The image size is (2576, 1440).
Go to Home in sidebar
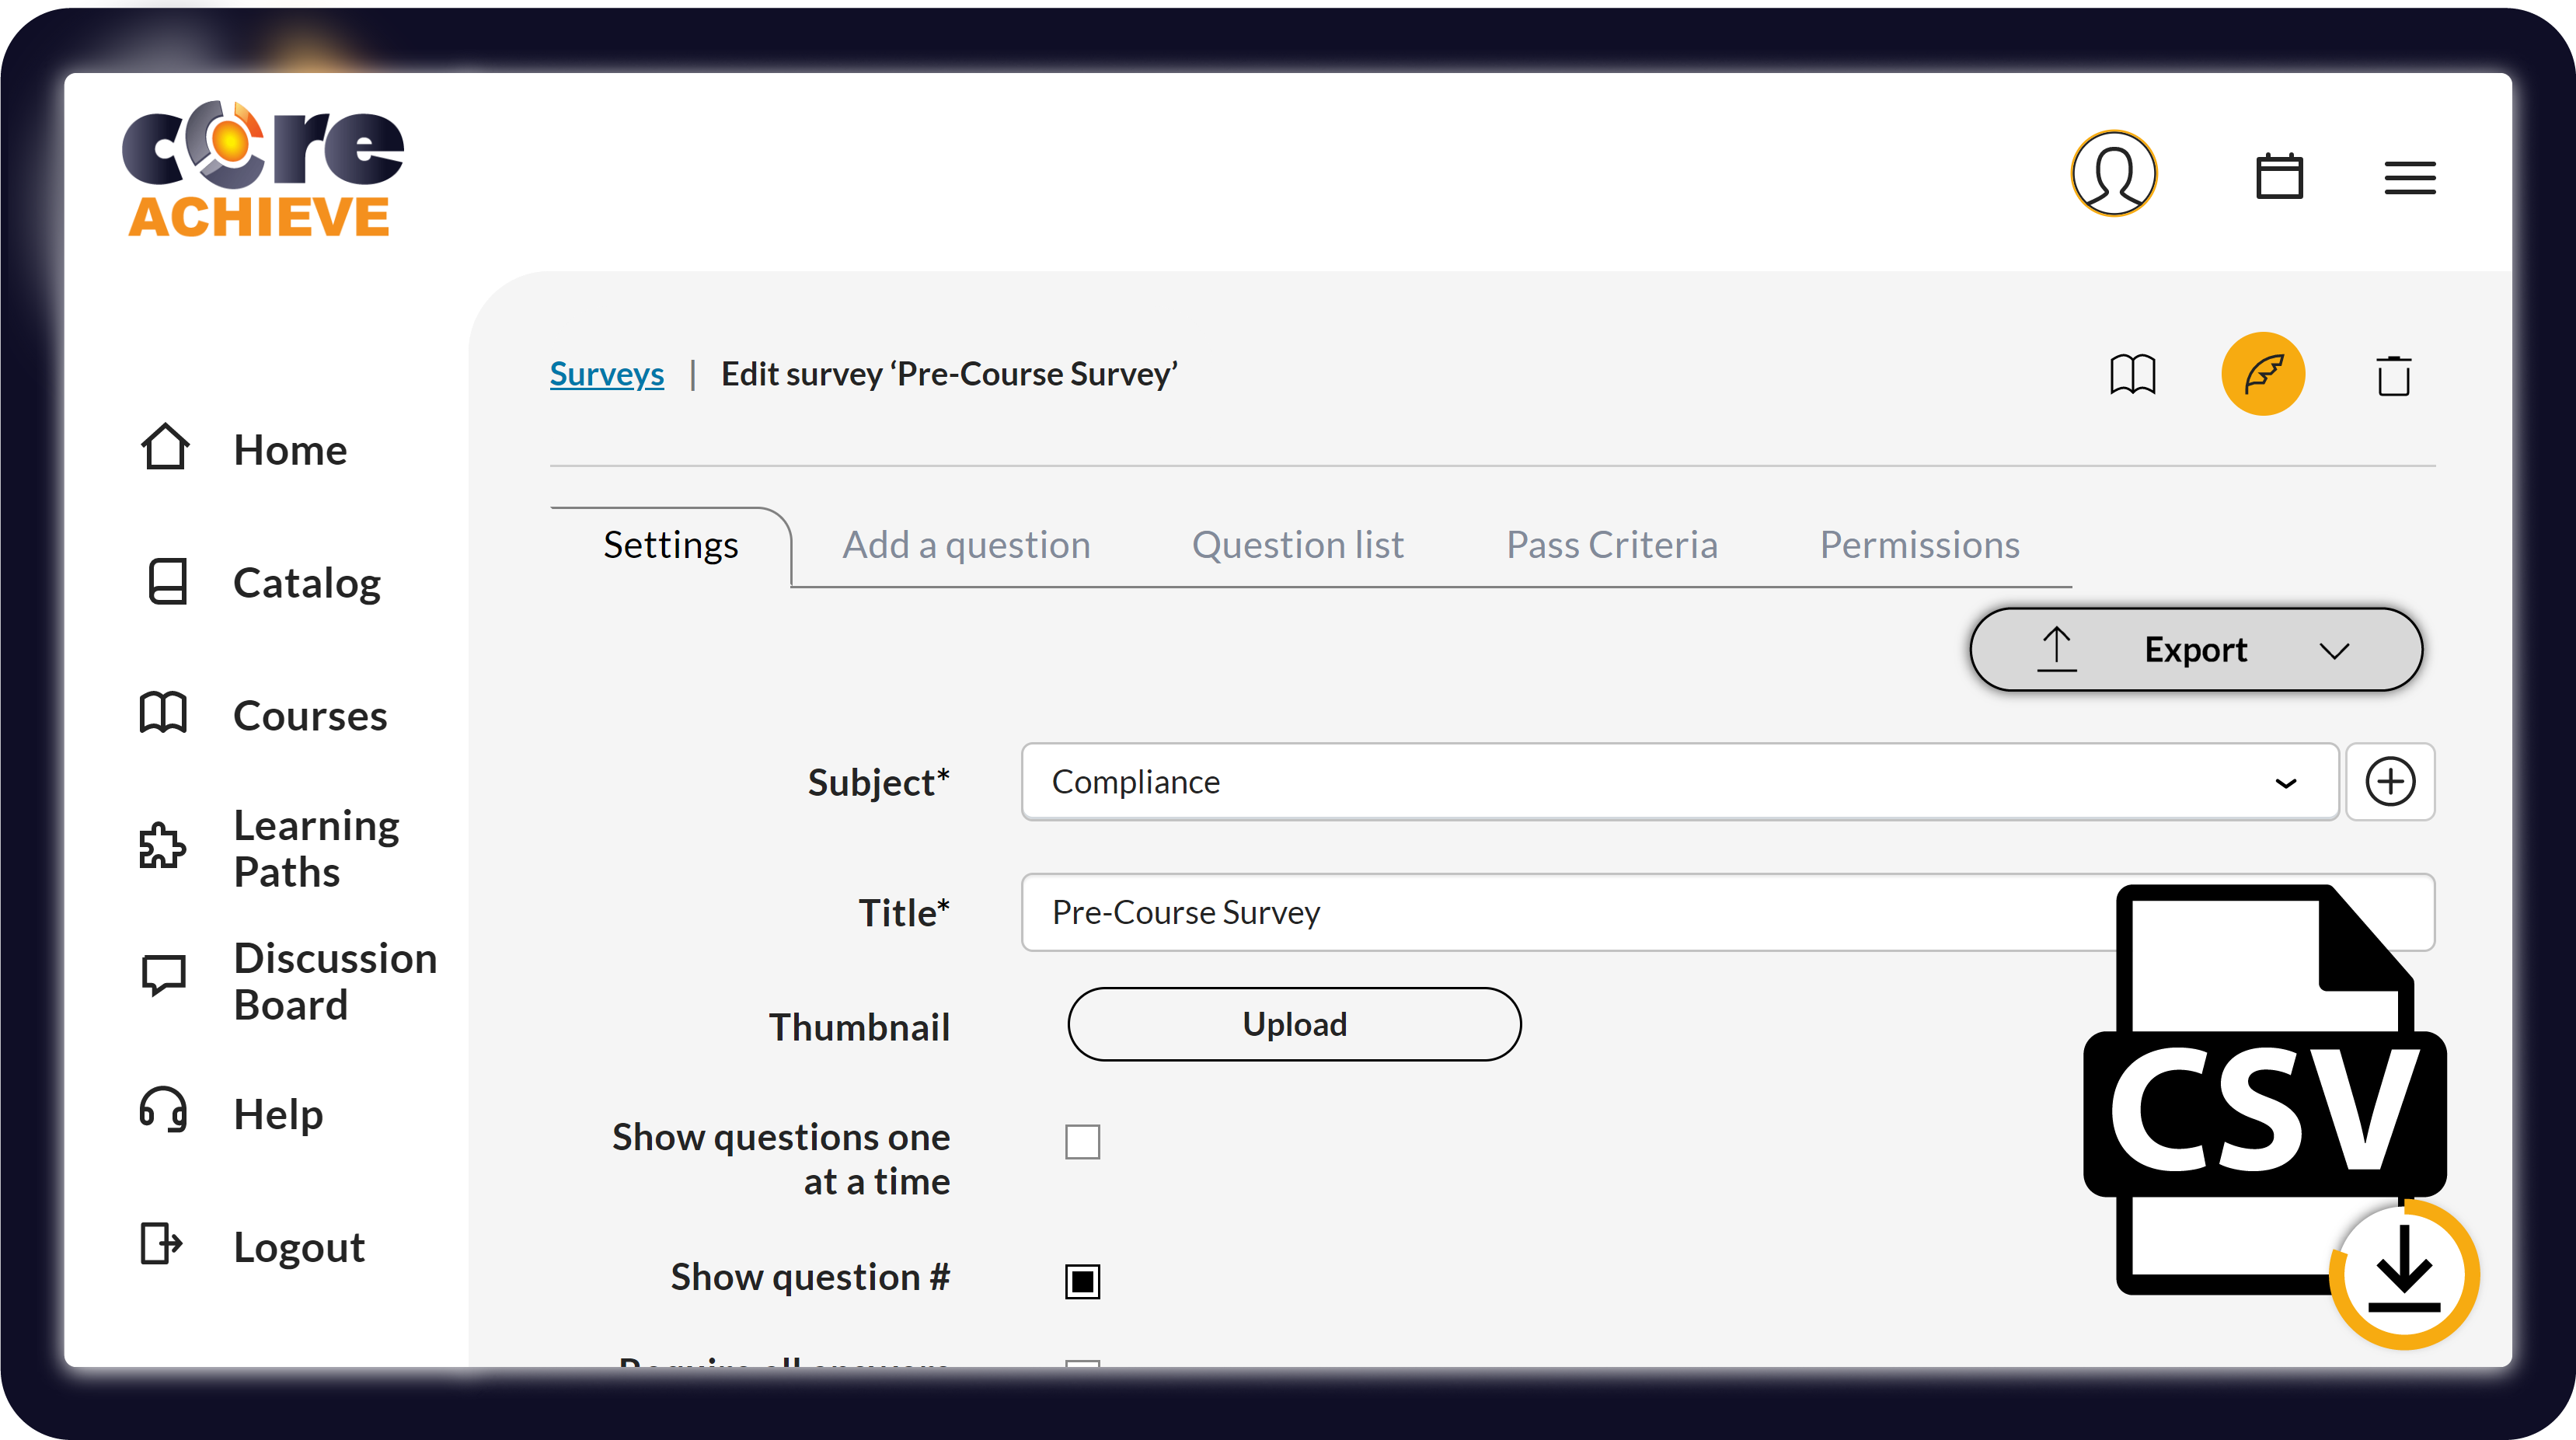(x=290, y=450)
